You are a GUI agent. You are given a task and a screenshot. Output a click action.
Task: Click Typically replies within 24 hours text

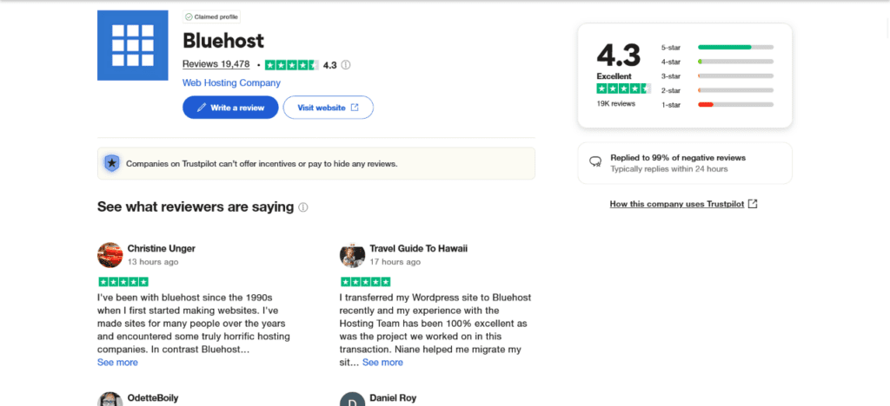tap(669, 169)
